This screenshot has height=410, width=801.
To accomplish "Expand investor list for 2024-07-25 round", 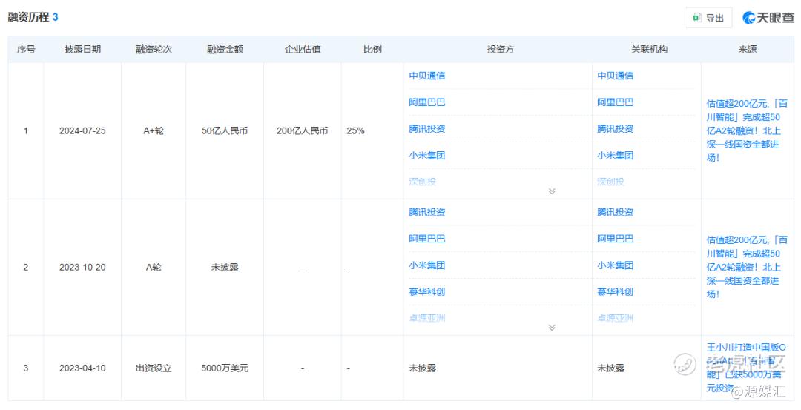I will tap(552, 191).
